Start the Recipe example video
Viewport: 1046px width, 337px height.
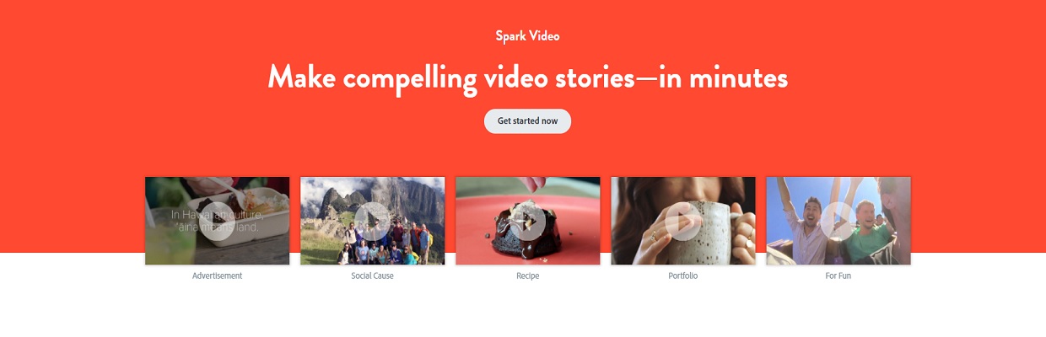click(x=527, y=222)
